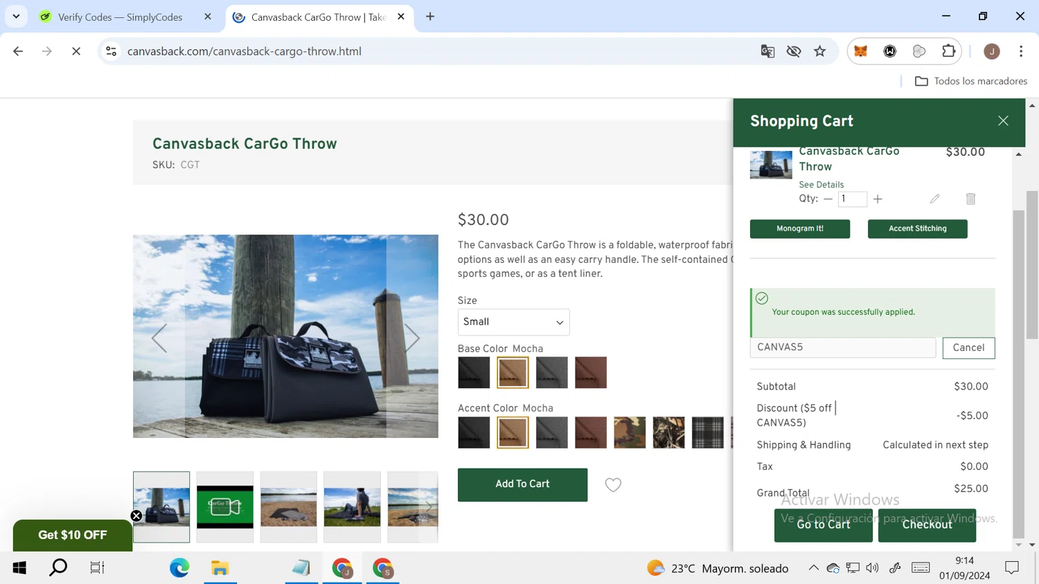Open File Explorer from taskbar
This screenshot has height=584, width=1039.
pyautogui.click(x=220, y=568)
